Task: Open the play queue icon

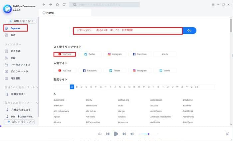Action: [x=227, y=134]
